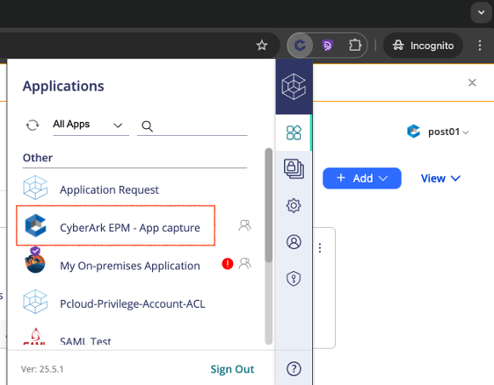Launch Pcloud-Privilege-Account-ACL app
494x385 pixels.
pos(133,304)
